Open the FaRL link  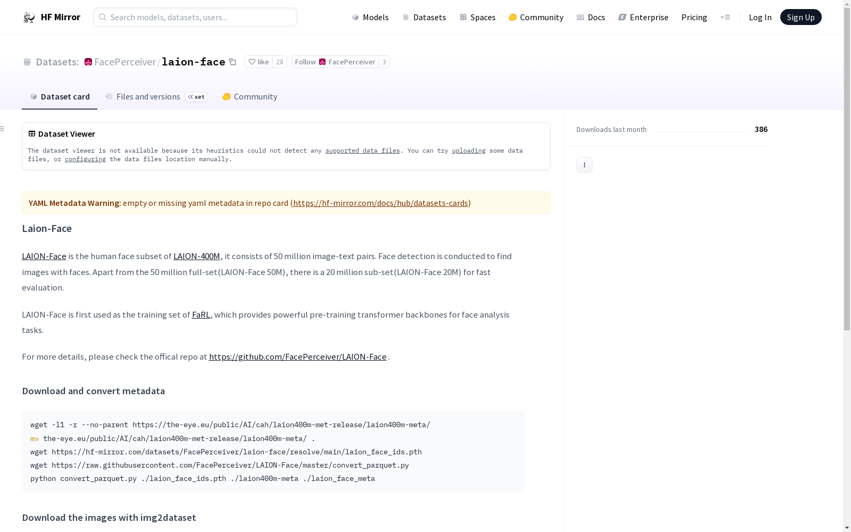tap(201, 314)
